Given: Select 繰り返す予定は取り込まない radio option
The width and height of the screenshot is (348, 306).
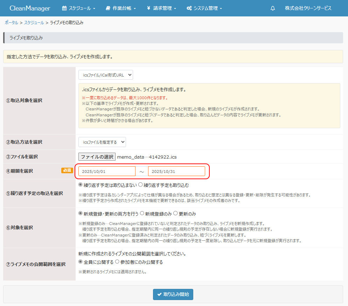Looking at the screenshot, I should click(81, 185).
